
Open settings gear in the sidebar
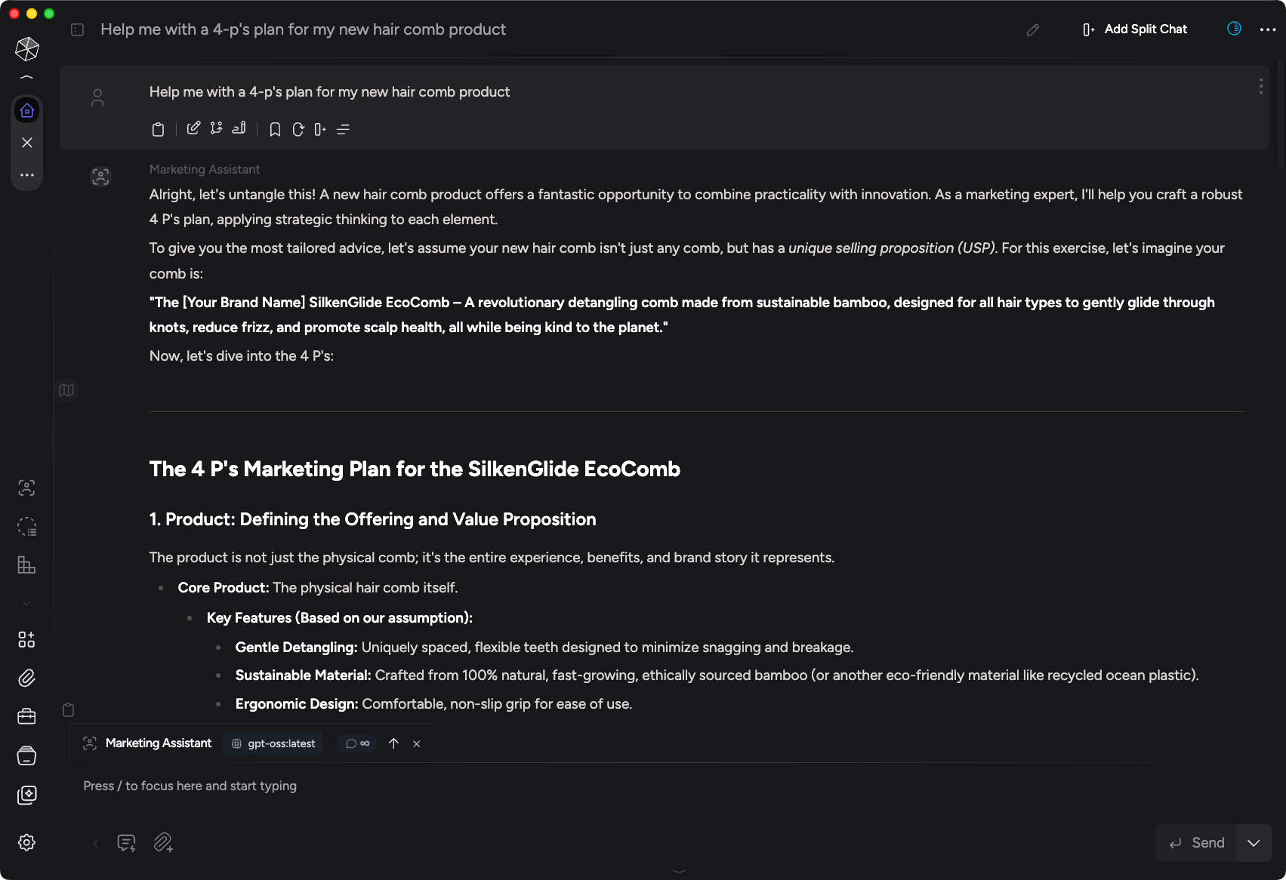click(26, 842)
